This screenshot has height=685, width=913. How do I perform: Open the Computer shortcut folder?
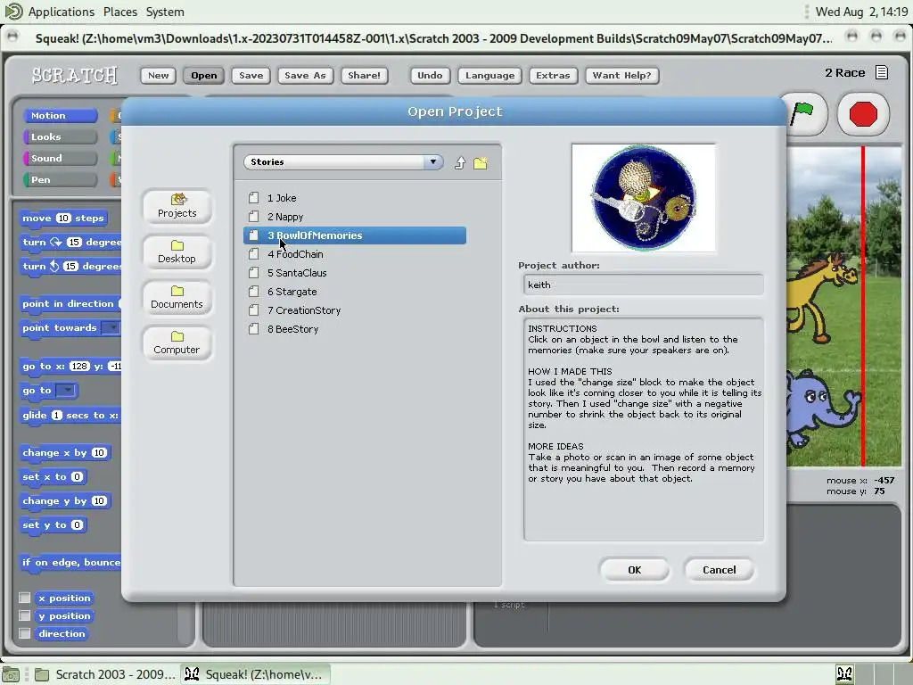pyautogui.click(x=177, y=342)
